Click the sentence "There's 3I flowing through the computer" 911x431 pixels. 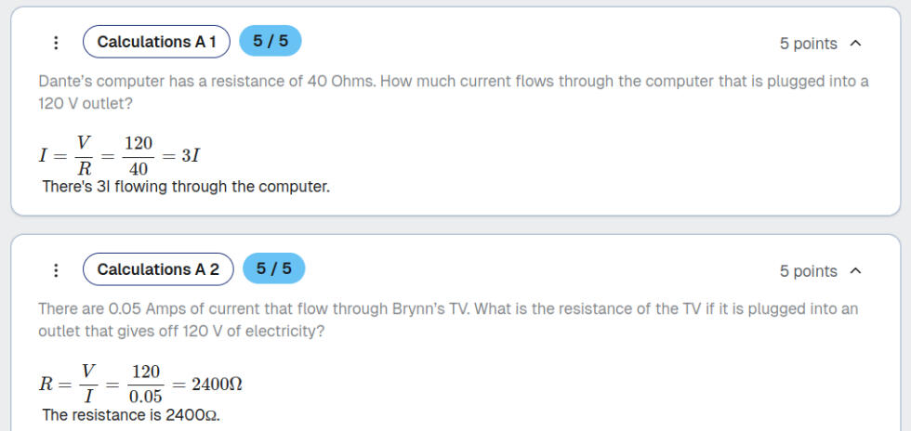[186, 187]
